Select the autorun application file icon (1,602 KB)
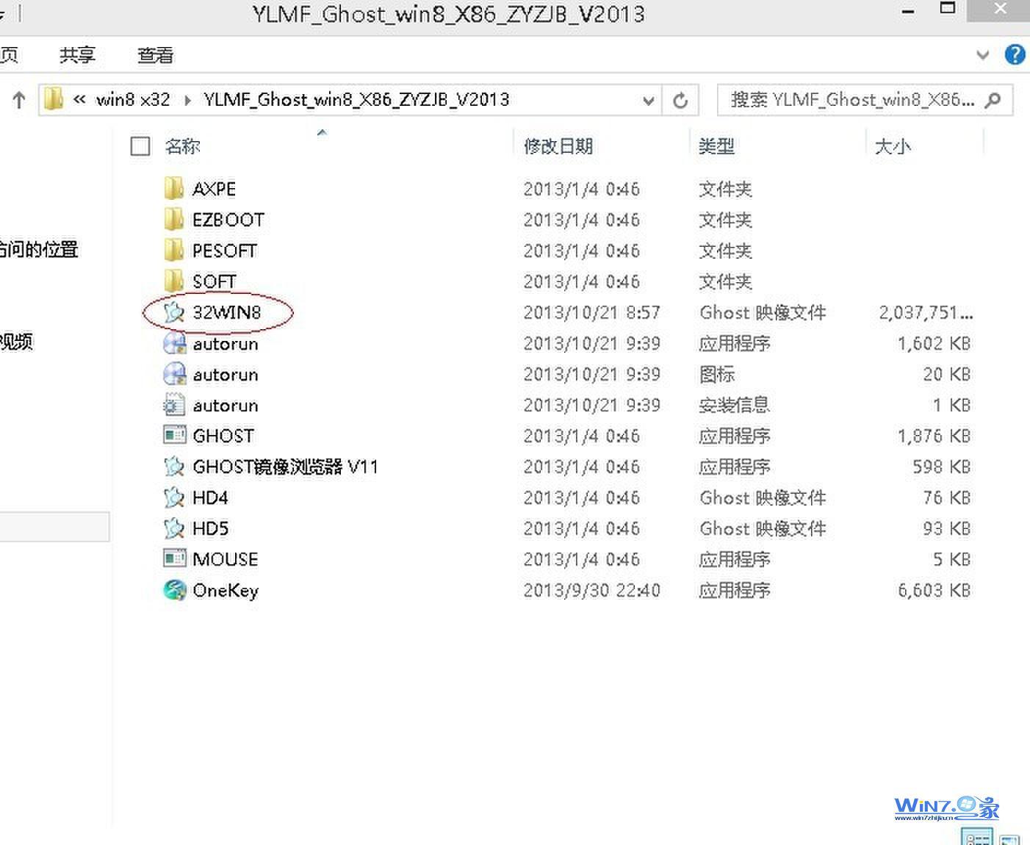 pyautogui.click(x=174, y=343)
